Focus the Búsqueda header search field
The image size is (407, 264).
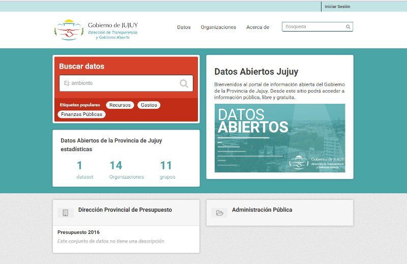314,27
